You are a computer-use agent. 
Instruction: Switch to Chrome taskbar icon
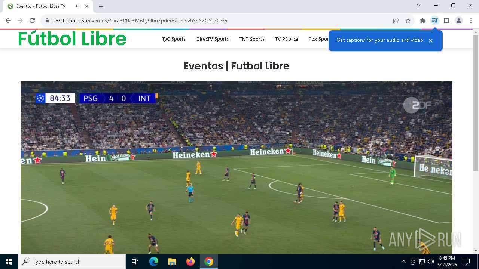point(209,262)
